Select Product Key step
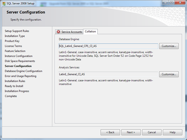Screen dimensions: 187x140 pos(12,41)
